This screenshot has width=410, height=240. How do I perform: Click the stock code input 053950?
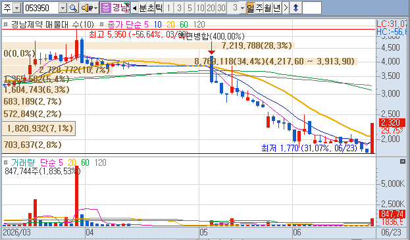click(x=41, y=8)
